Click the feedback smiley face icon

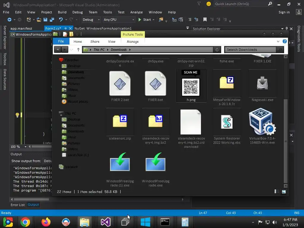click(x=209, y=4)
